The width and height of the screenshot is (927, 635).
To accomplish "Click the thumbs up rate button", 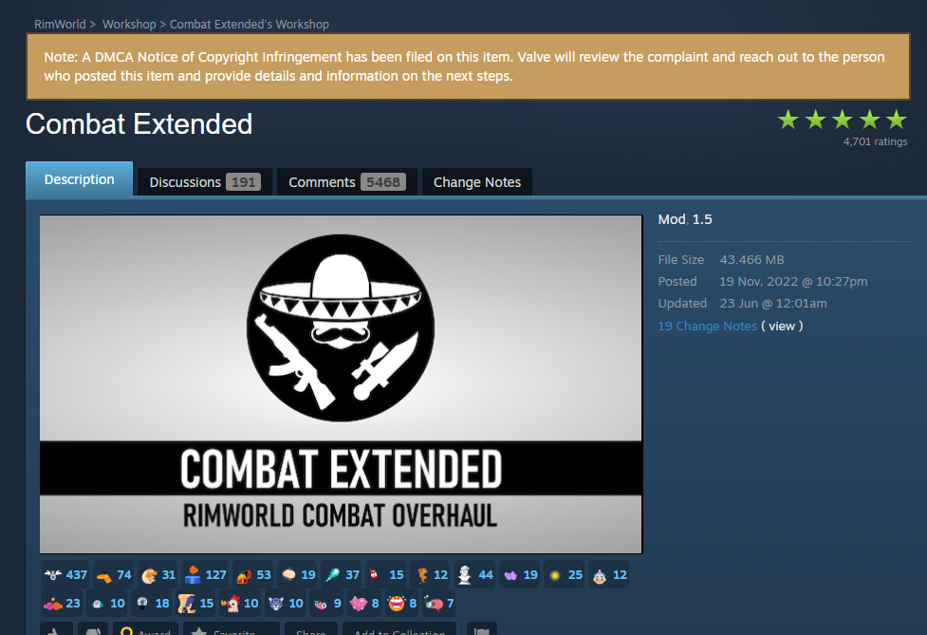I will 56,629.
